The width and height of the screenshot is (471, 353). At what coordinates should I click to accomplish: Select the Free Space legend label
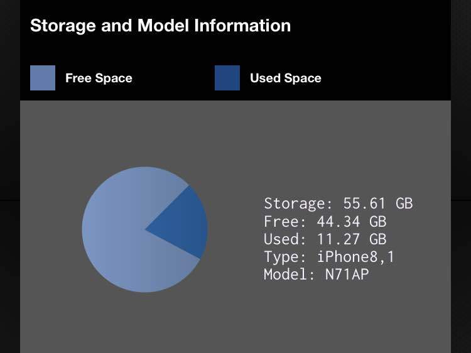pos(99,78)
